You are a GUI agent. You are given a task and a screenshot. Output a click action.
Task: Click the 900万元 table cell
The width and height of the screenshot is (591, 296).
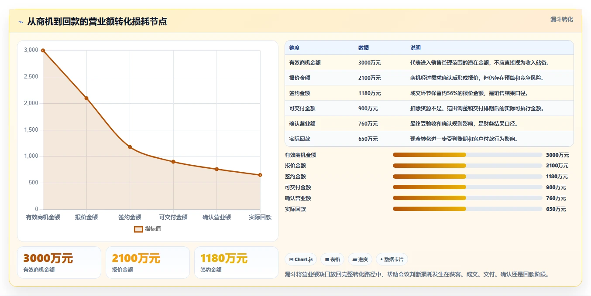click(368, 109)
